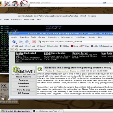113x113 pixels.
Task: Open the ed2k bookmark
Action: pyautogui.click(x=94, y=46)
